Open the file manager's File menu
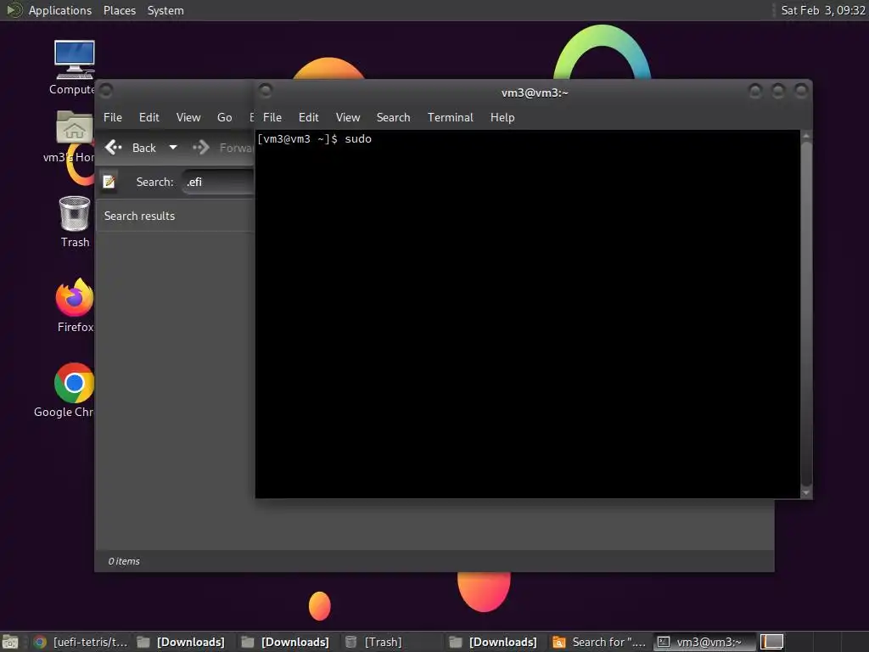 113,117
